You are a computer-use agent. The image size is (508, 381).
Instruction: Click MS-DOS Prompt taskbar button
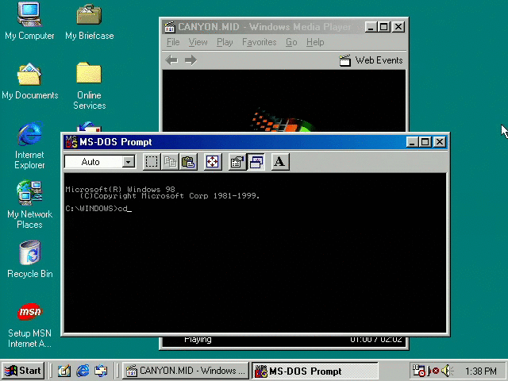(x=314, y=371)
